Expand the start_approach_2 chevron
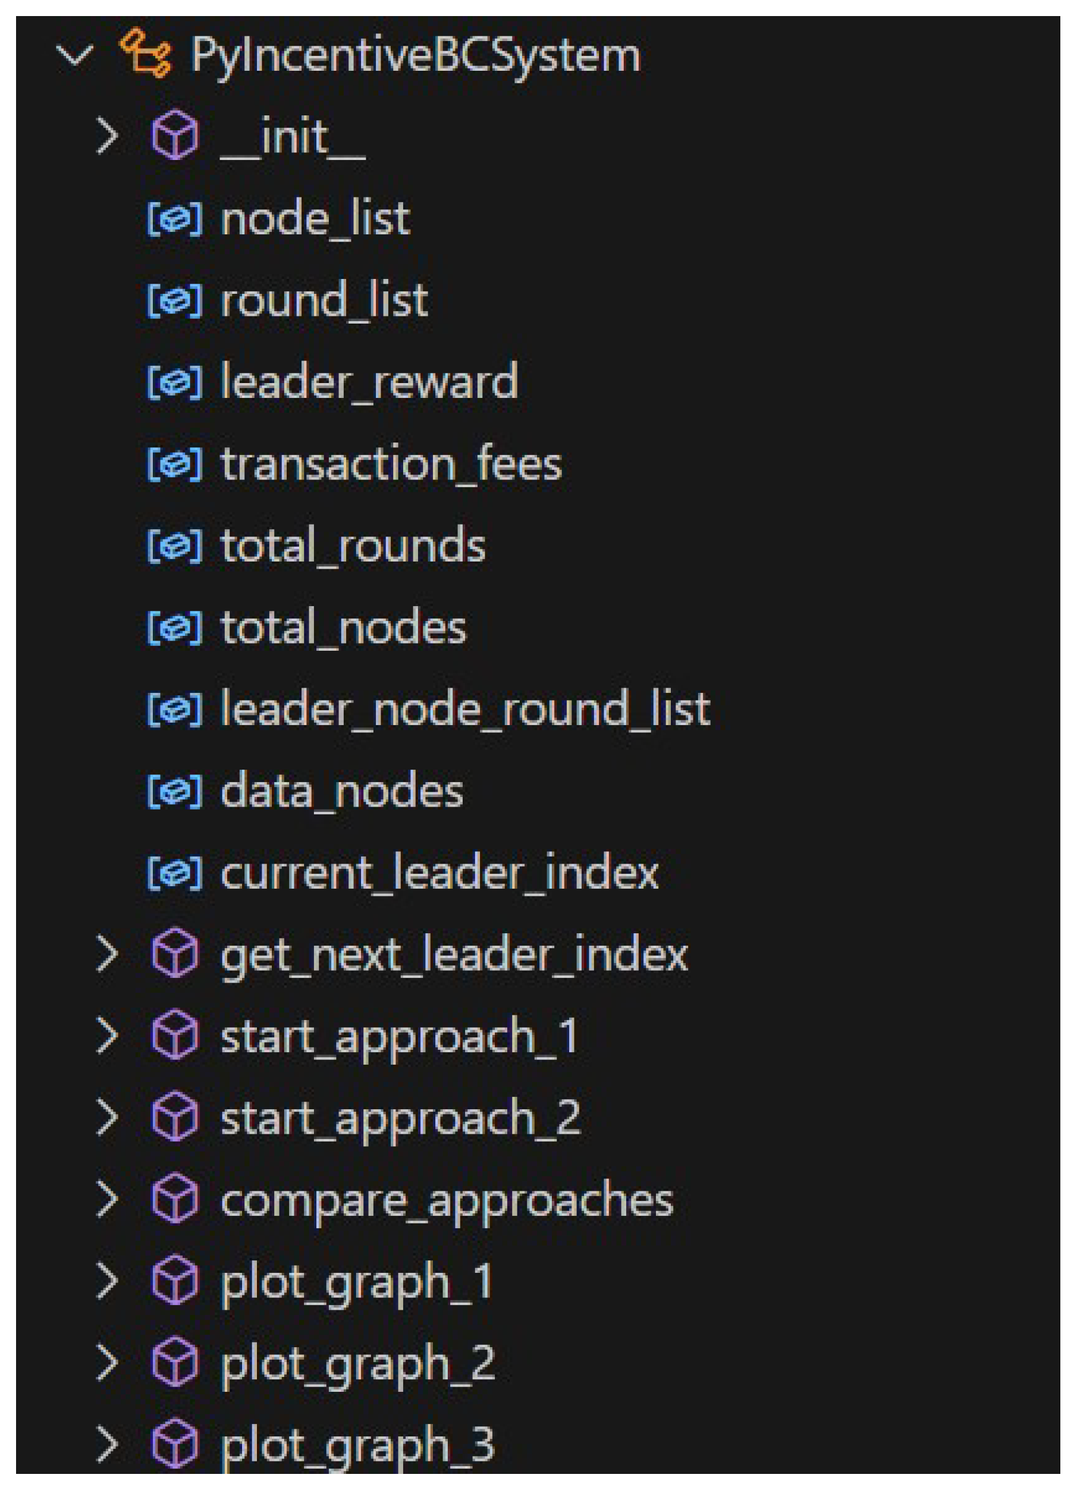The image size is (1077, 1487). (107, 1118)
